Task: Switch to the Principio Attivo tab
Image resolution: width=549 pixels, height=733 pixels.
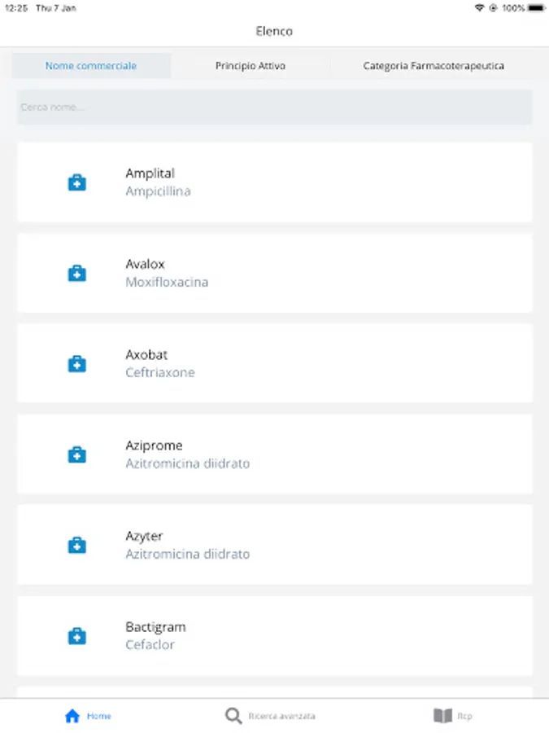Action: pyautogui.click(x=251, y=66)
